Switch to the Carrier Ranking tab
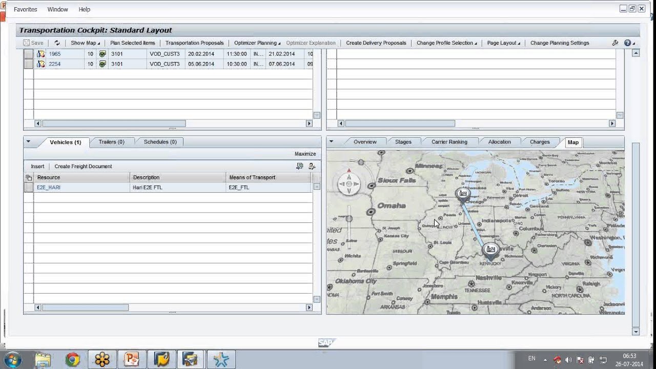 coord(449,142)
